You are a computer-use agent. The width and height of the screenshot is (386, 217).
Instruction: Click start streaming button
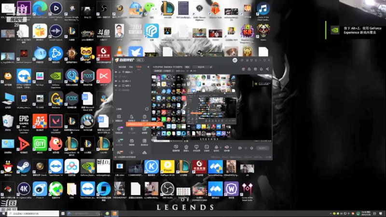click(262, 148)
